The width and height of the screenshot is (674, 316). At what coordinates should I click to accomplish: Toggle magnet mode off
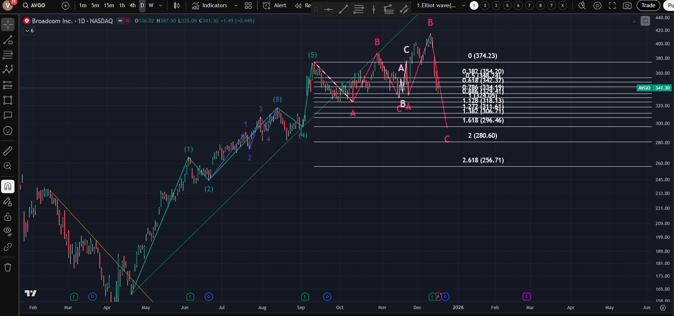point(8,187)
